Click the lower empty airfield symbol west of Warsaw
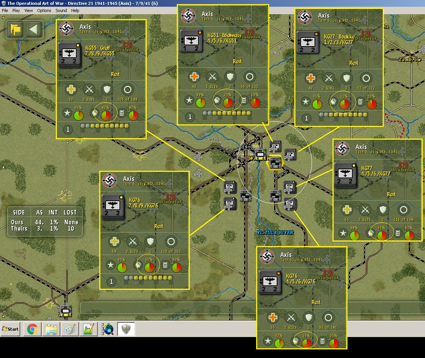This screenshot has height=358, width=425. (x=198, y=173)
